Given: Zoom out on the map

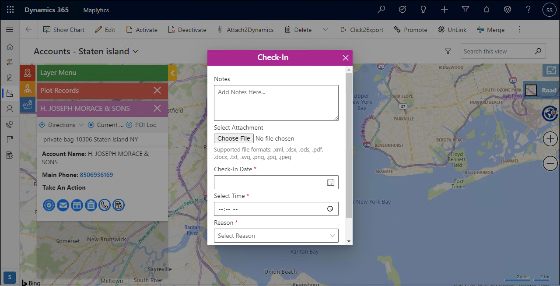Looking at the screenshot, I should point(550,163).
